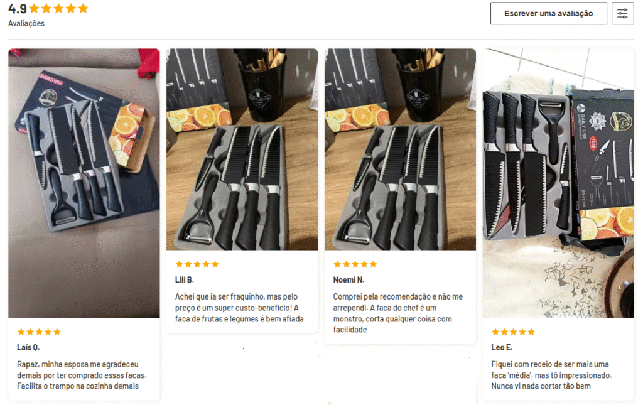
Task: Click the star rating above Laís O.
Action: pyautogui.click(x=39, y=332)
